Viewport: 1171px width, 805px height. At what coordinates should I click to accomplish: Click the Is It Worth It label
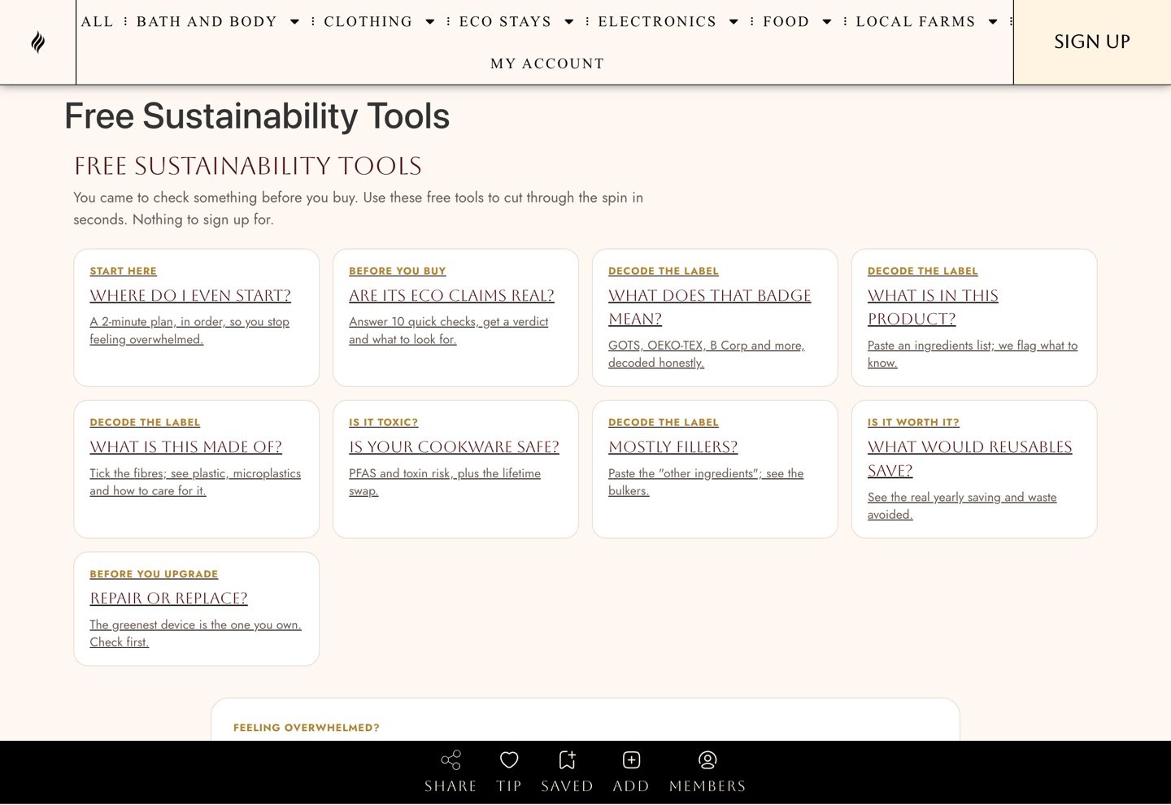[913, 422]
